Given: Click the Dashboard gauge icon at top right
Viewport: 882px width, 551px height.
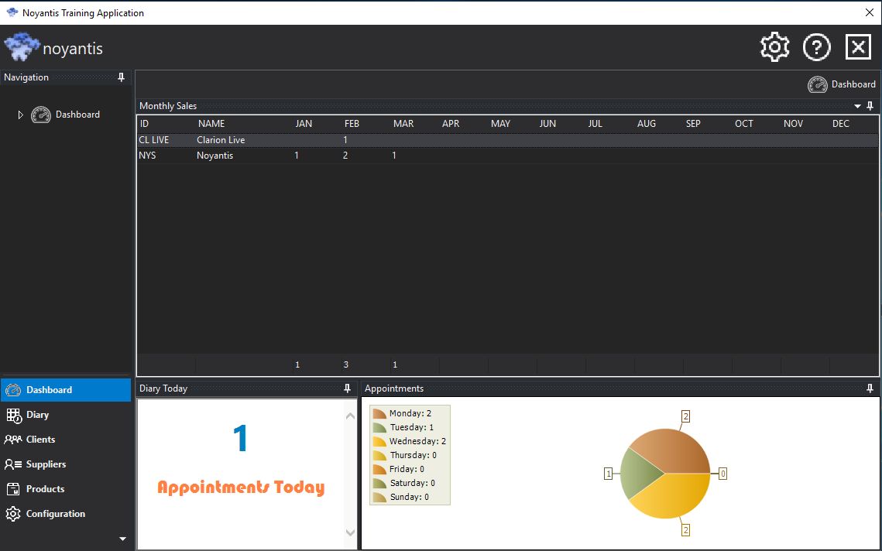Looking at the screenshot, I should pos(817,84).
